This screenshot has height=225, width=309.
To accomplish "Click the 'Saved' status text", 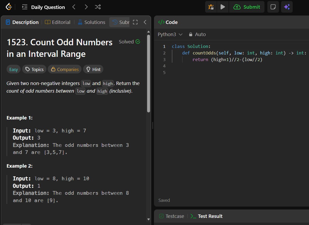I will point(164,200).
